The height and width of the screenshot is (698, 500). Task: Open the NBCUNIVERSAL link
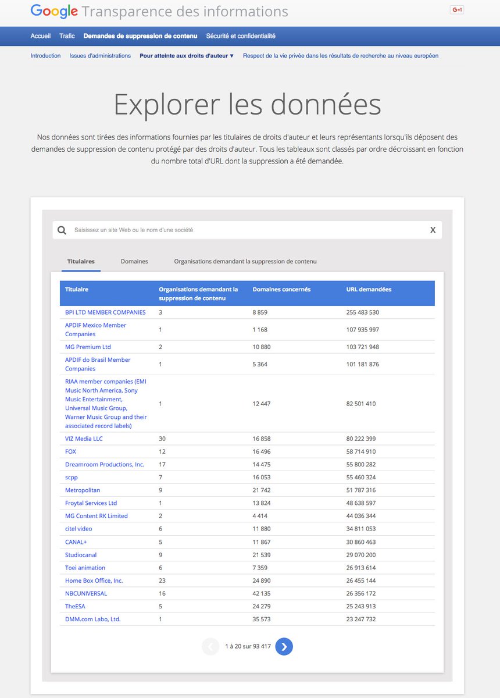point(86,593)
